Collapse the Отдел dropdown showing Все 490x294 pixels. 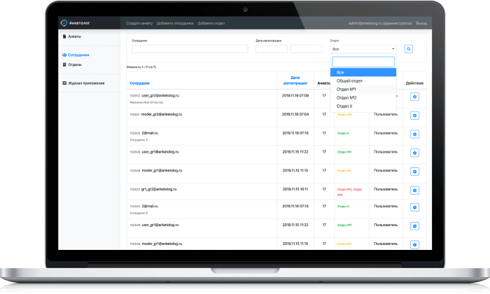363,49
